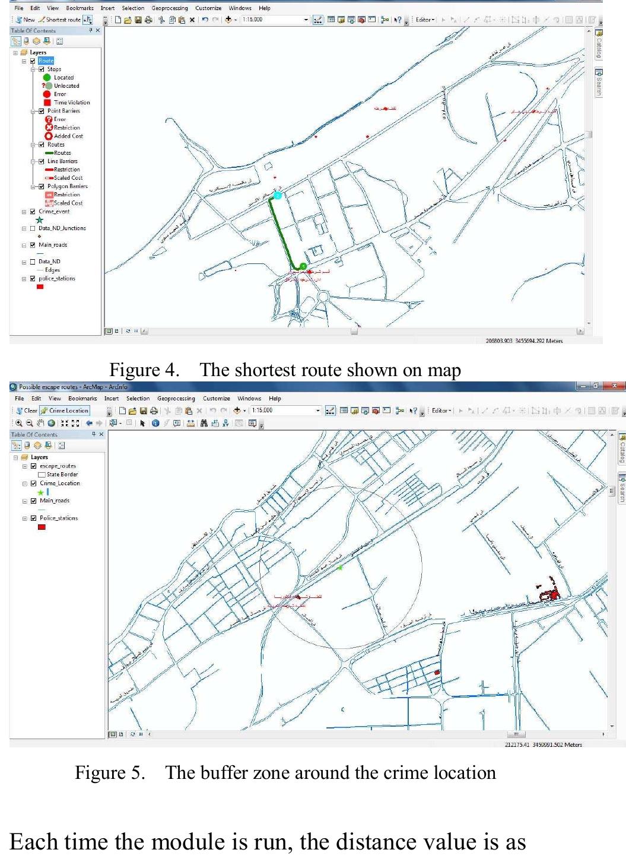Uncheck the Point Barriers checkbox
The width and height of the screenshot is (626, 856).
(41, 111)
